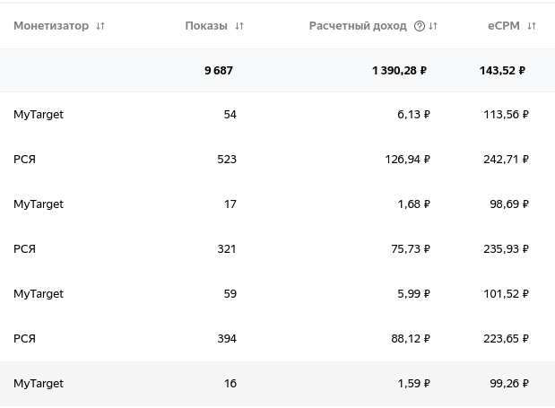Open the help question mark for Расчетный доход

[x=420, y=26]
